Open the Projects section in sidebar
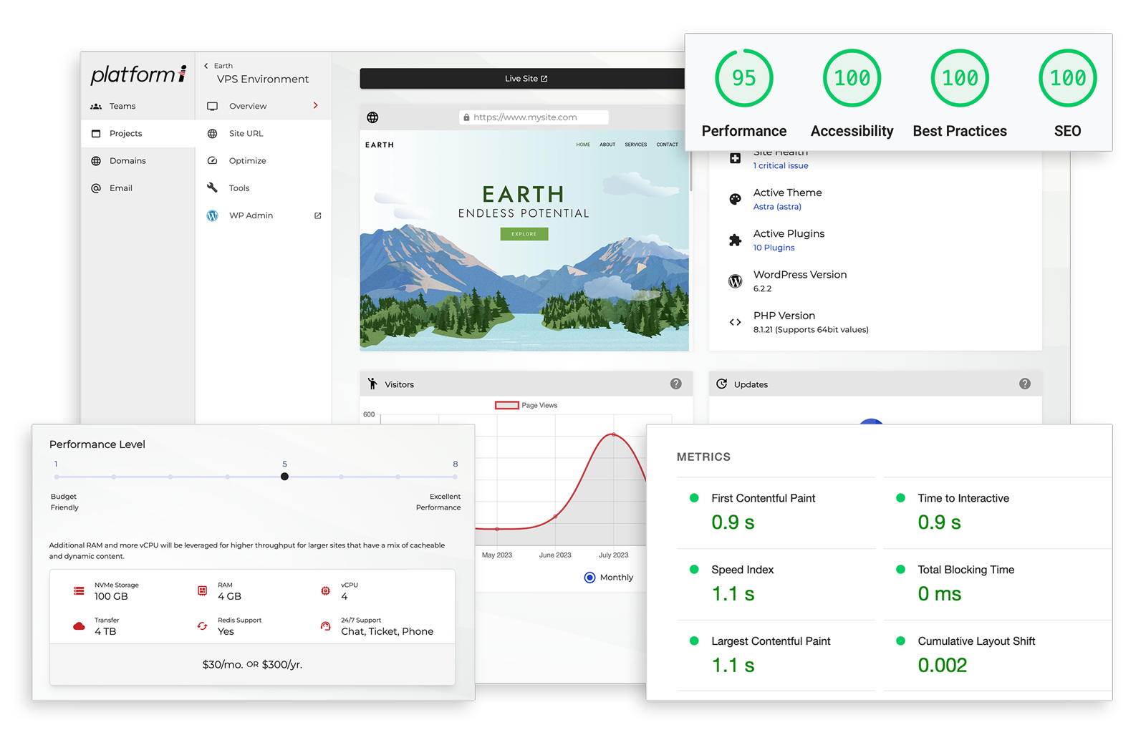 click(125, 134)
